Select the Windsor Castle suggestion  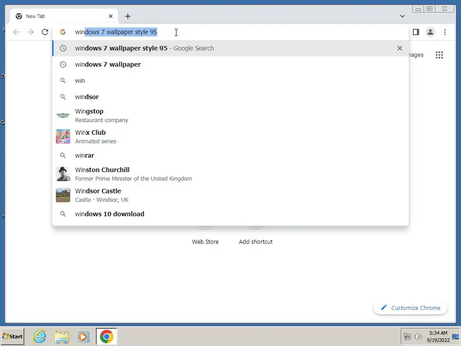tap(230, 196)
